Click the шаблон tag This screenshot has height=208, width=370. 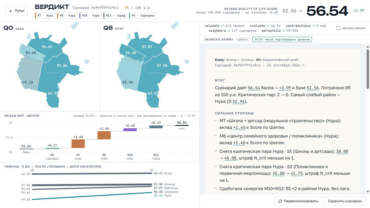pyautogui.click(x=243, y=39)
